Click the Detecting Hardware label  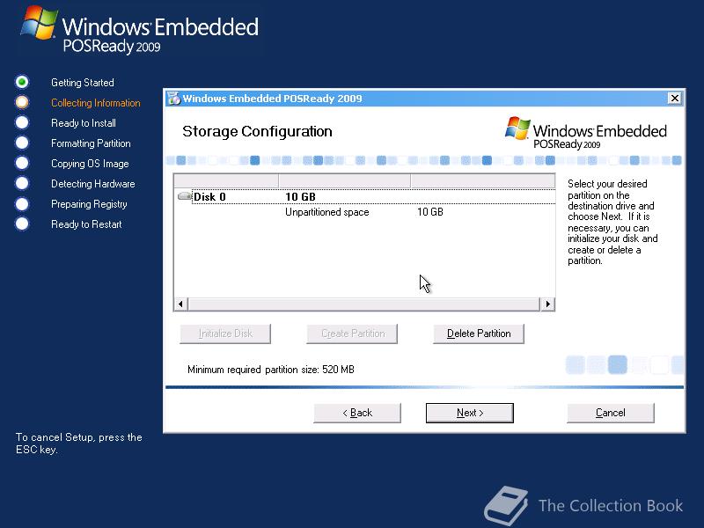tap(93, 184)
